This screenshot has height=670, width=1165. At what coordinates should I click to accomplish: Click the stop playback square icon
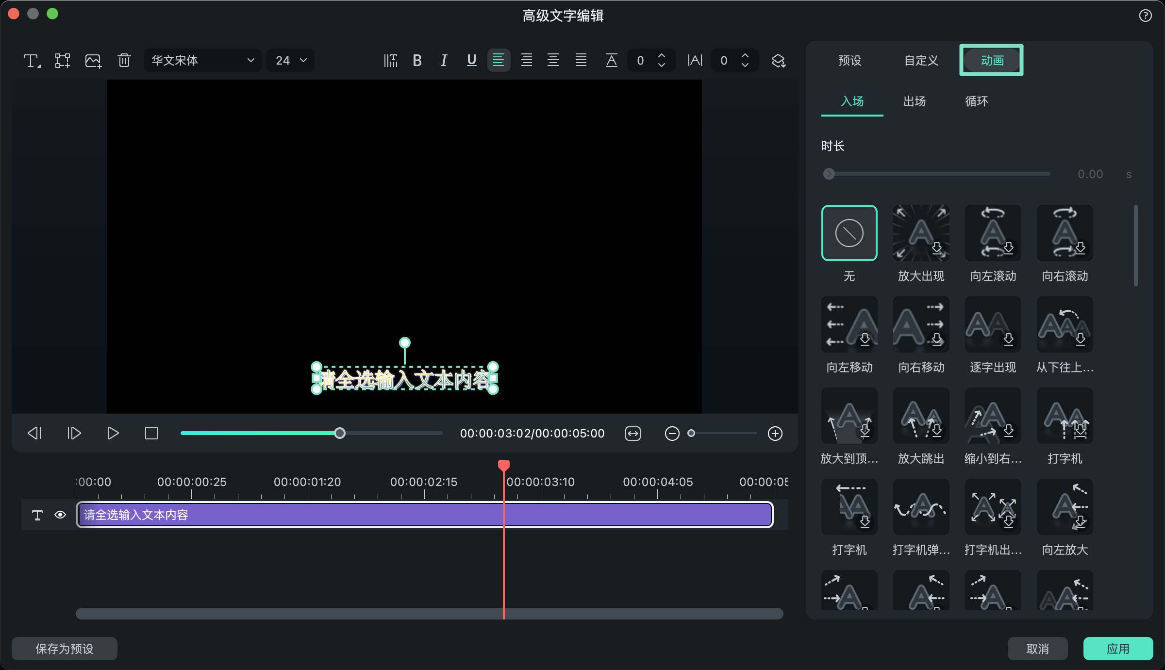[151, 433]
